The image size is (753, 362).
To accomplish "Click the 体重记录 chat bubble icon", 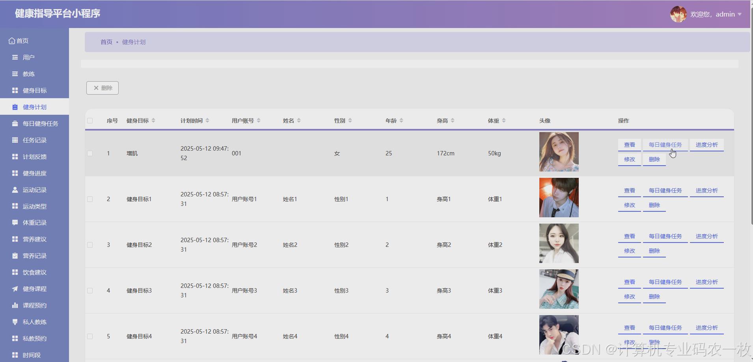I will click(x=15, y=223).
